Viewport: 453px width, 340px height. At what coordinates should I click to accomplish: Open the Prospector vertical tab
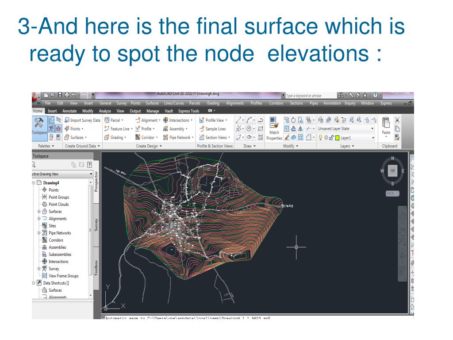(x=96, y=182)
